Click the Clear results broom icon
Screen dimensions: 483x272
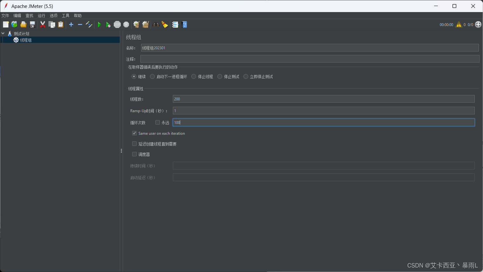tap(136, 24)
